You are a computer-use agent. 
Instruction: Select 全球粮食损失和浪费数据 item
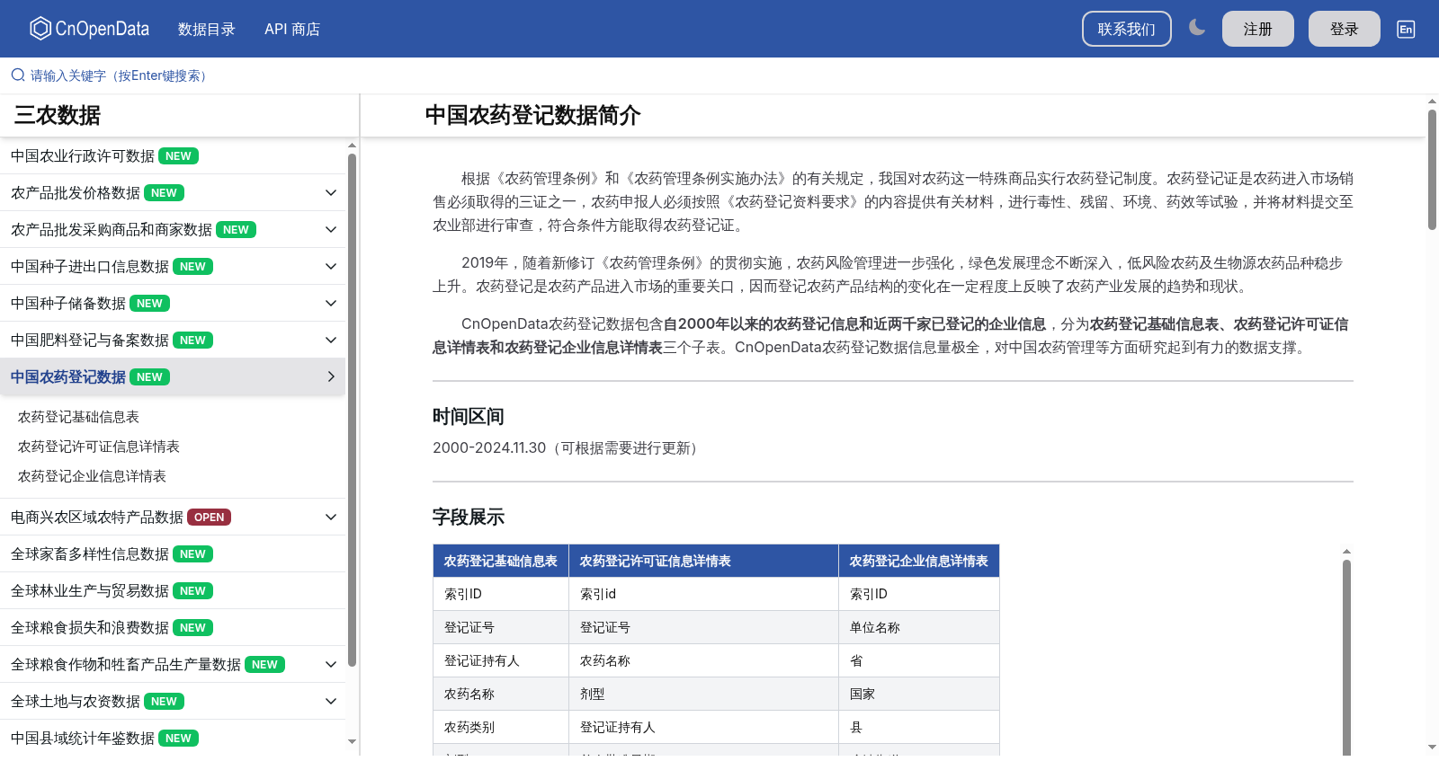173,628
